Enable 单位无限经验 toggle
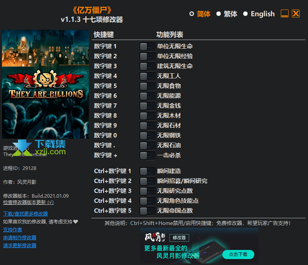This screenshot has height=265, width=308. [147, 56]
